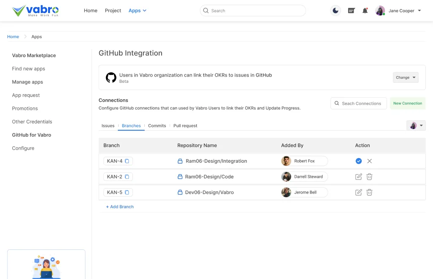Select Manage apps in the sidebar
The image size is (433, 279).
pyautogui.click(x=27, y=82)
